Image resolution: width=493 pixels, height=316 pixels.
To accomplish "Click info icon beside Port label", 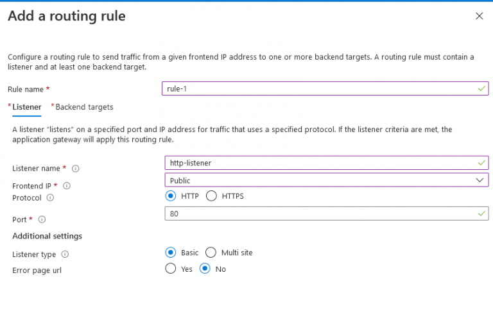I will click(x=42, y=220).
